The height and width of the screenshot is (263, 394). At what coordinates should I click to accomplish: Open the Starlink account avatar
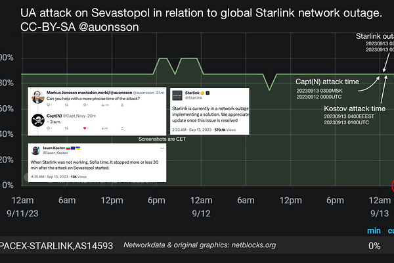pyautogui.click(x=177, y=95)
